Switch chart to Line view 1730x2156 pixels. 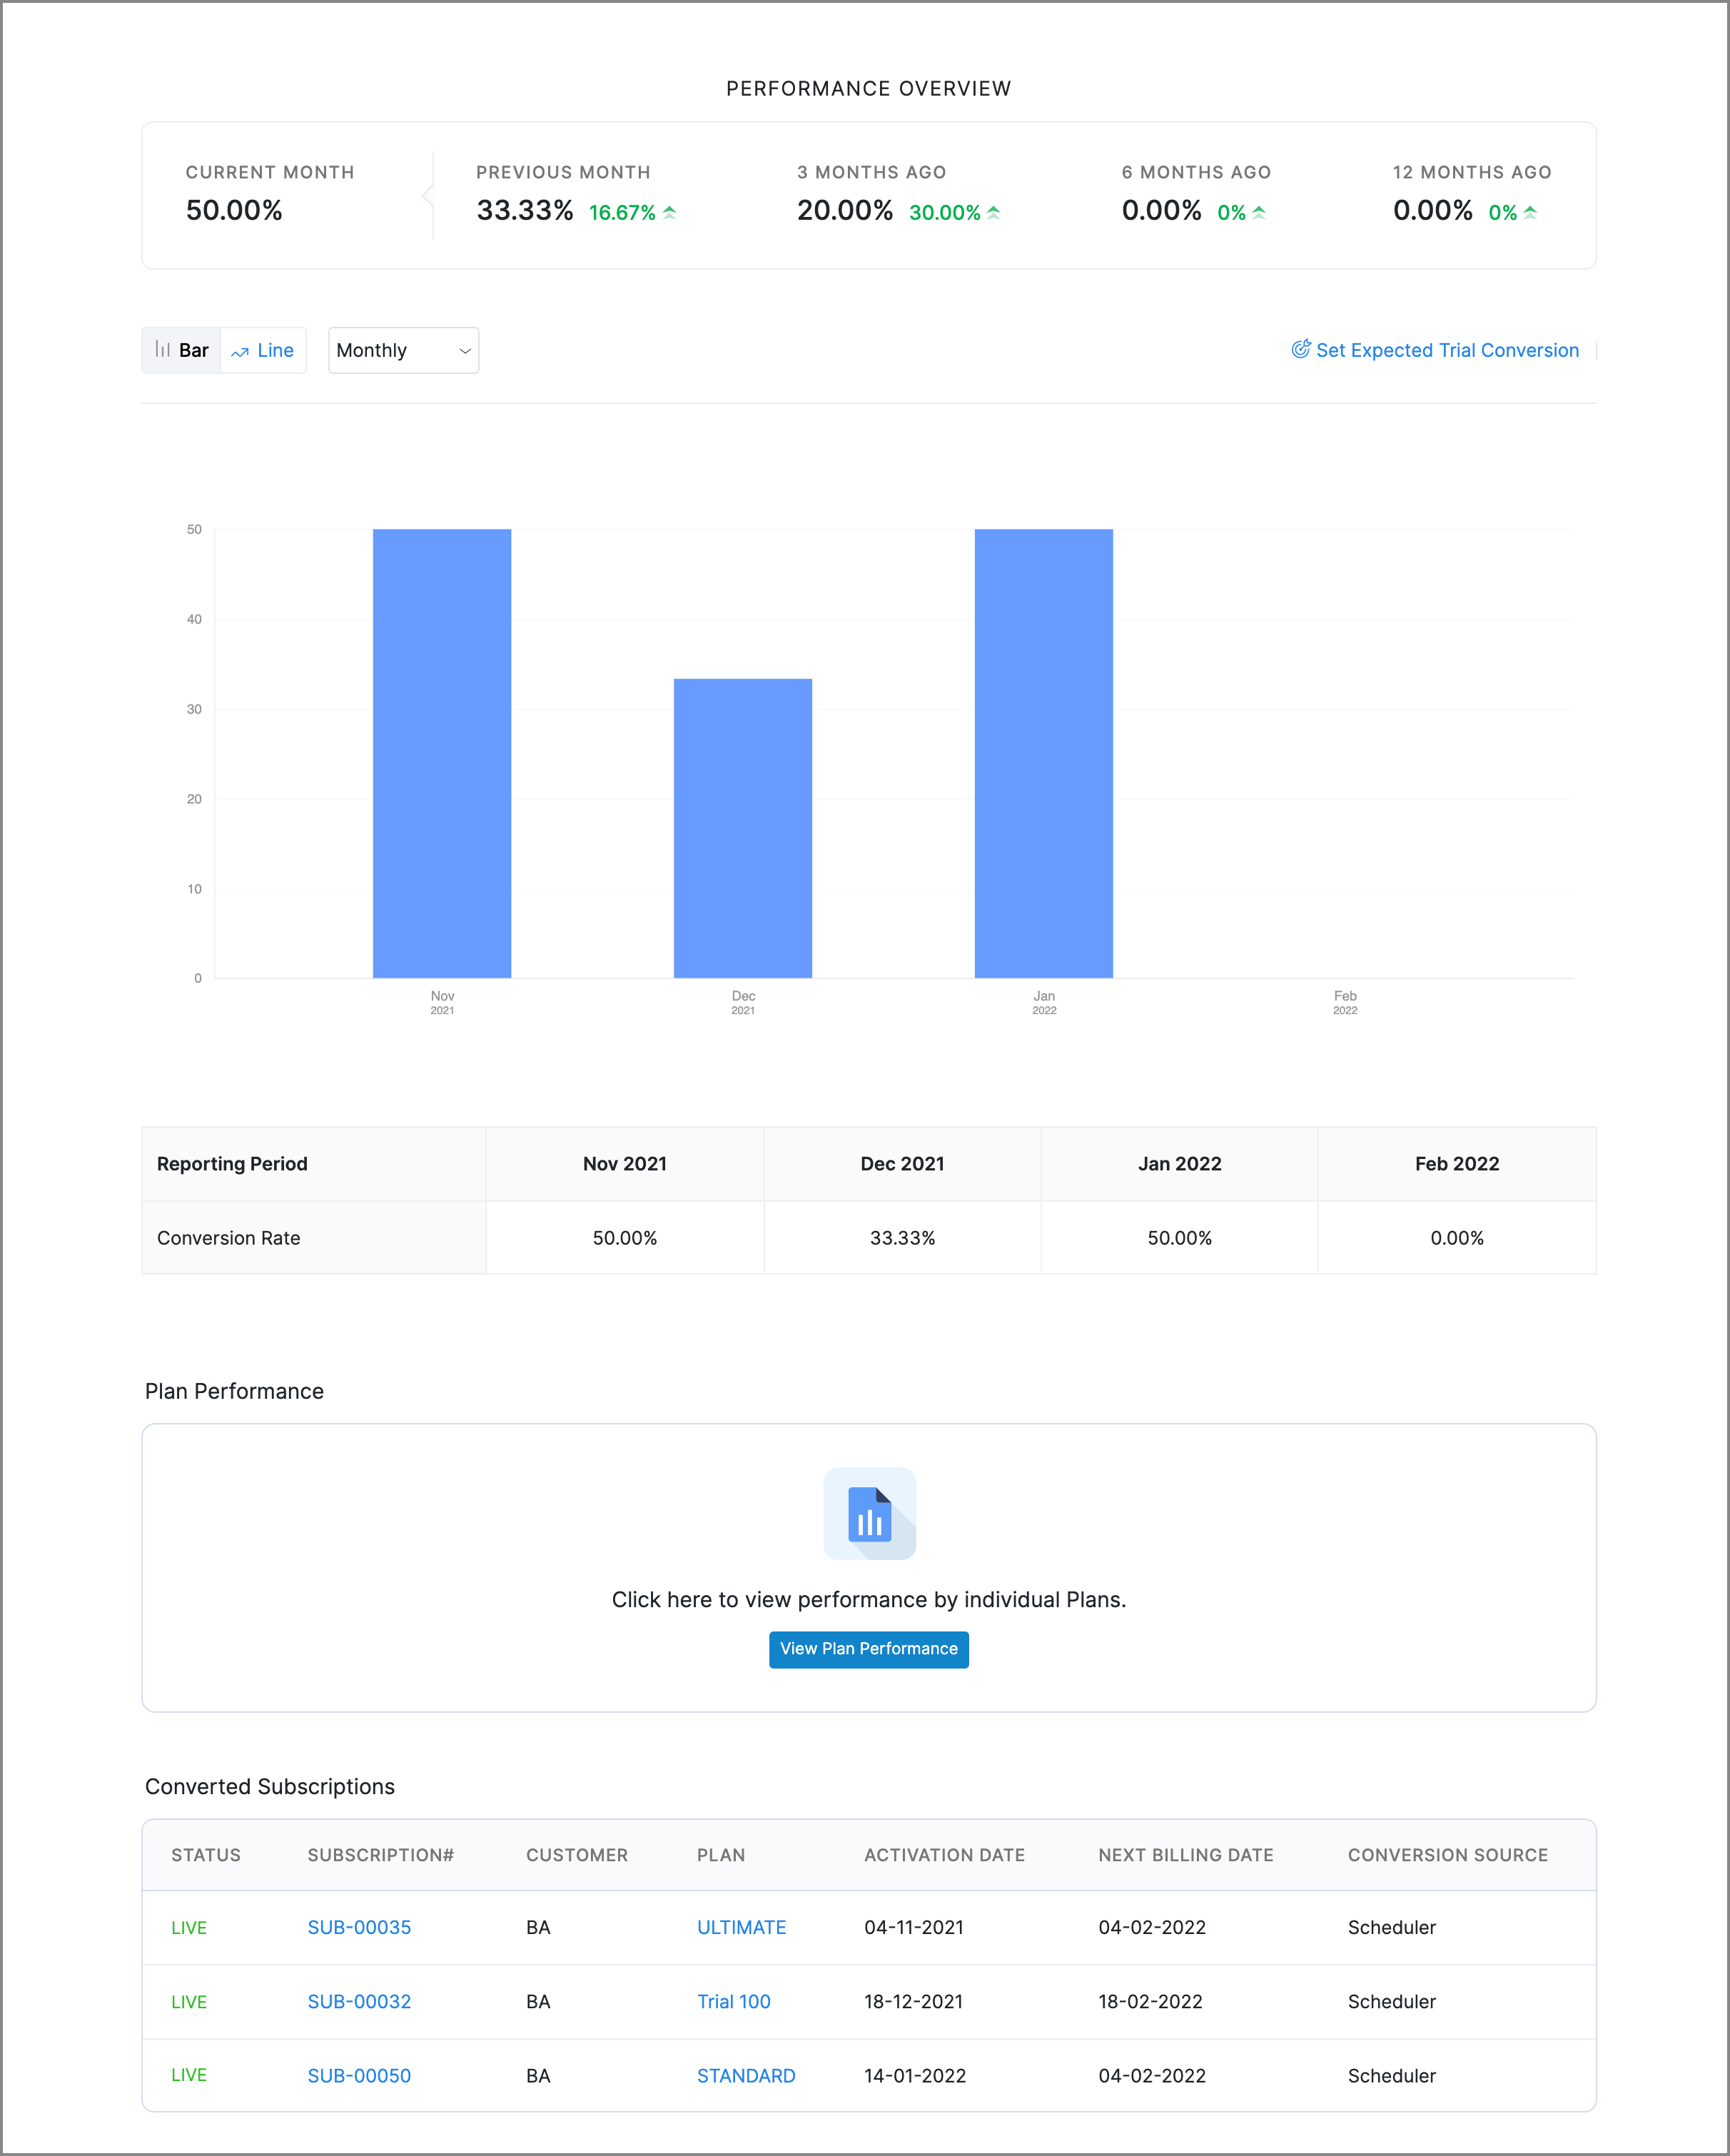[x=263, y=350]
